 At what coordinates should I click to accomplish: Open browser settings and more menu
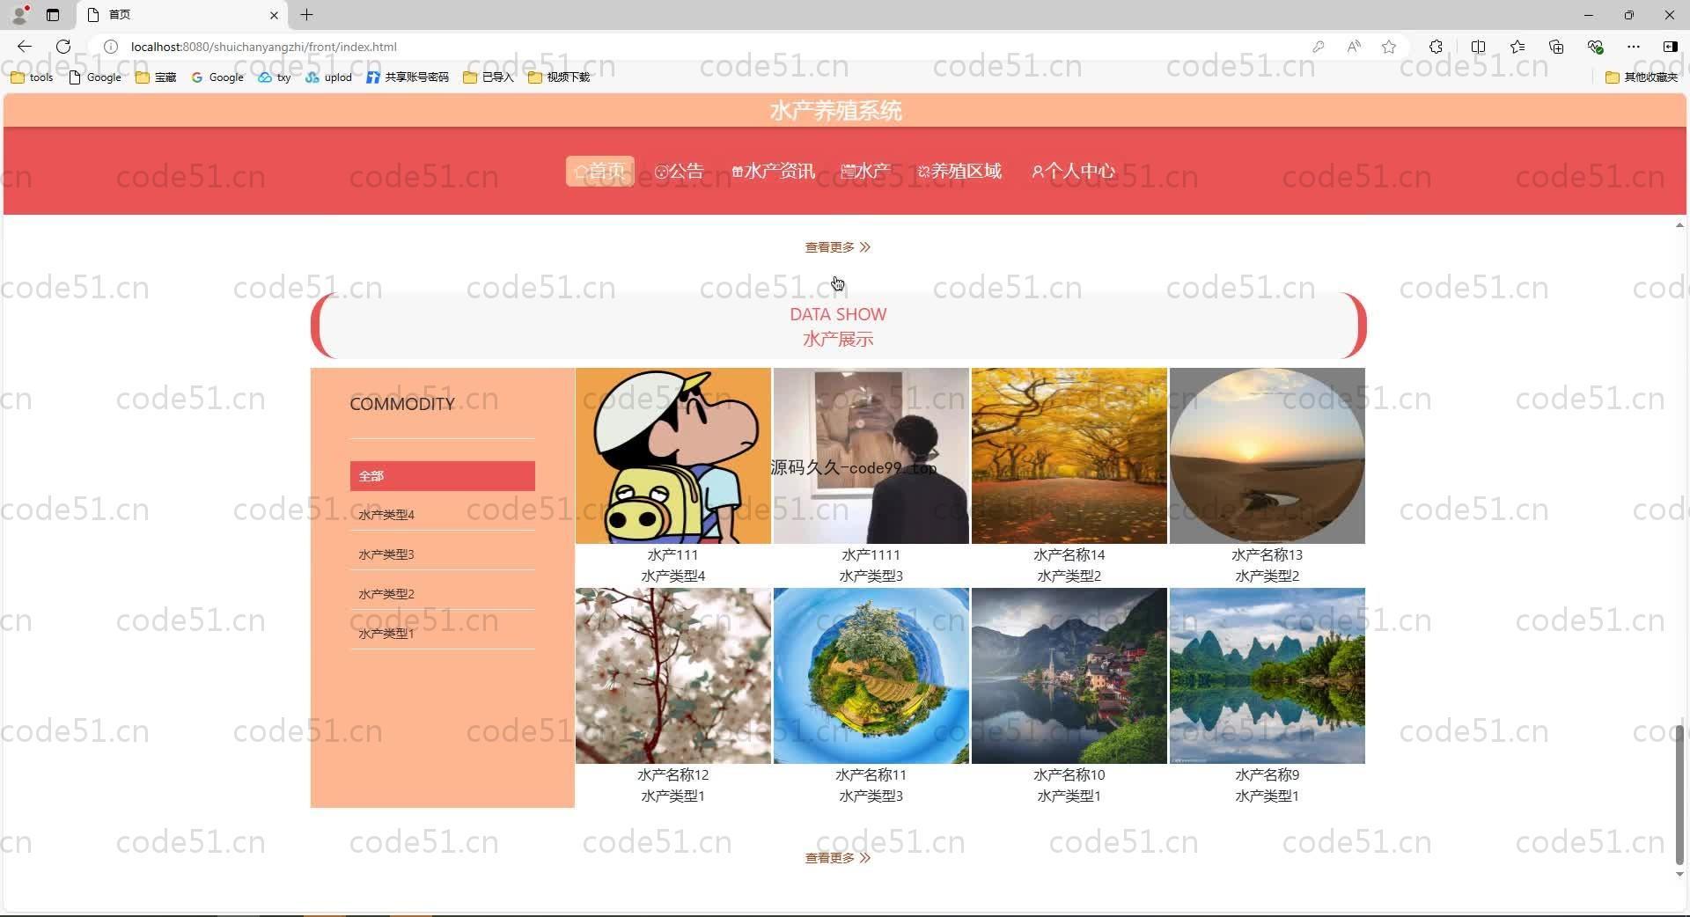[x=1634, y=47]
